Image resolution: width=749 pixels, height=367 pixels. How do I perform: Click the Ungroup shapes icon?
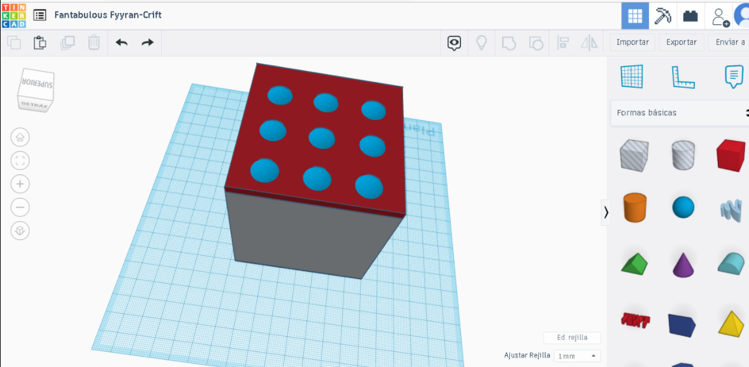[536, 44]
